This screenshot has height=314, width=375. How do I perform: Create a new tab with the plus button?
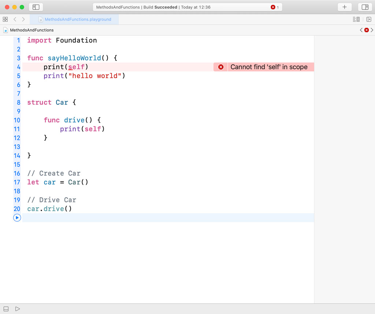344,7
